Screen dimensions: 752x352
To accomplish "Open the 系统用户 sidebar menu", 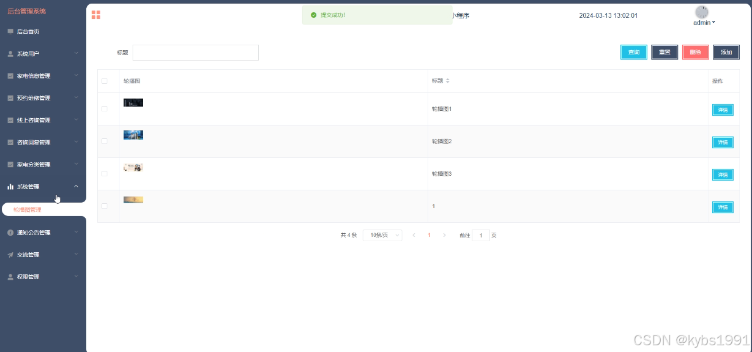I will coord(43,54).
